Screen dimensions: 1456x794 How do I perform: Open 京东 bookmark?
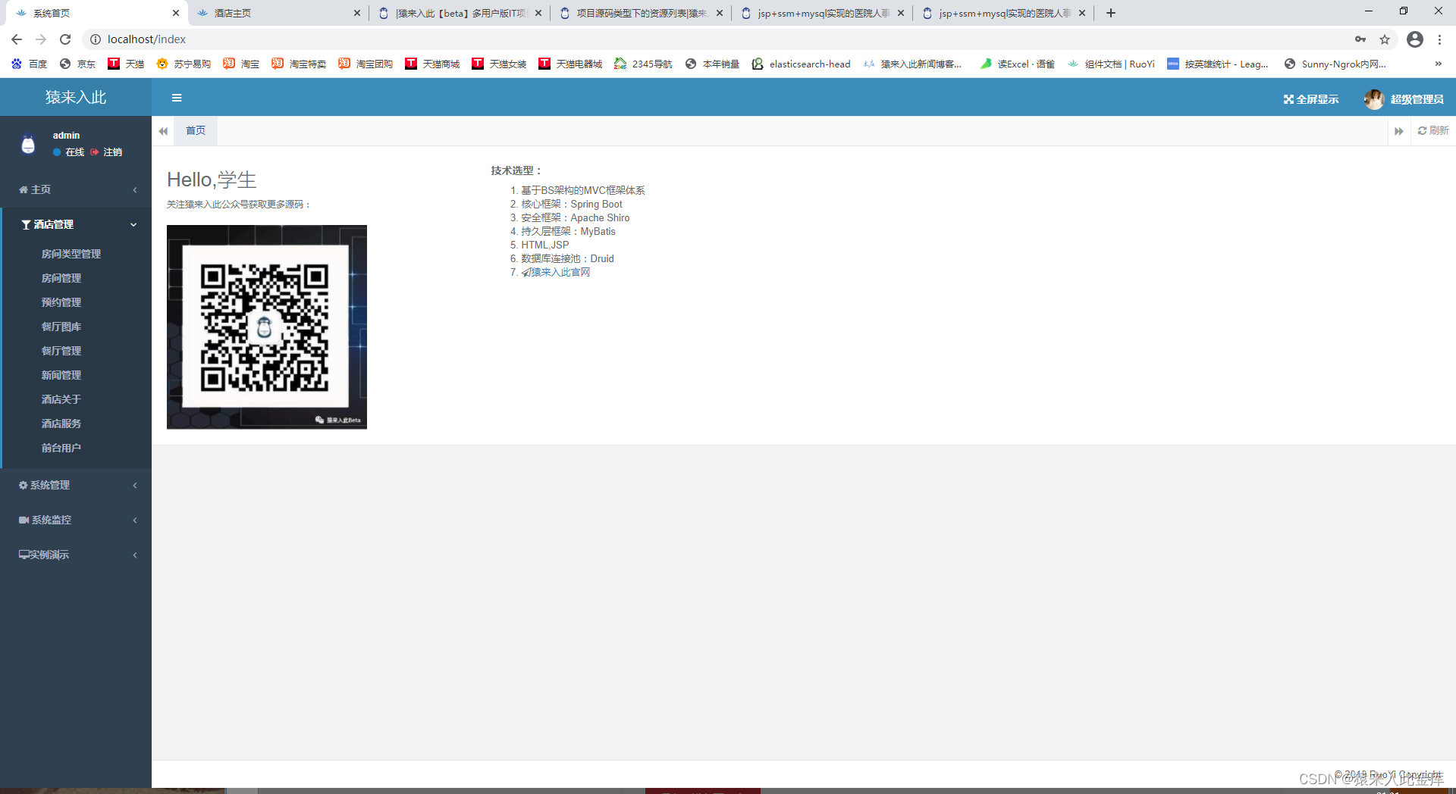pos(77,64)
